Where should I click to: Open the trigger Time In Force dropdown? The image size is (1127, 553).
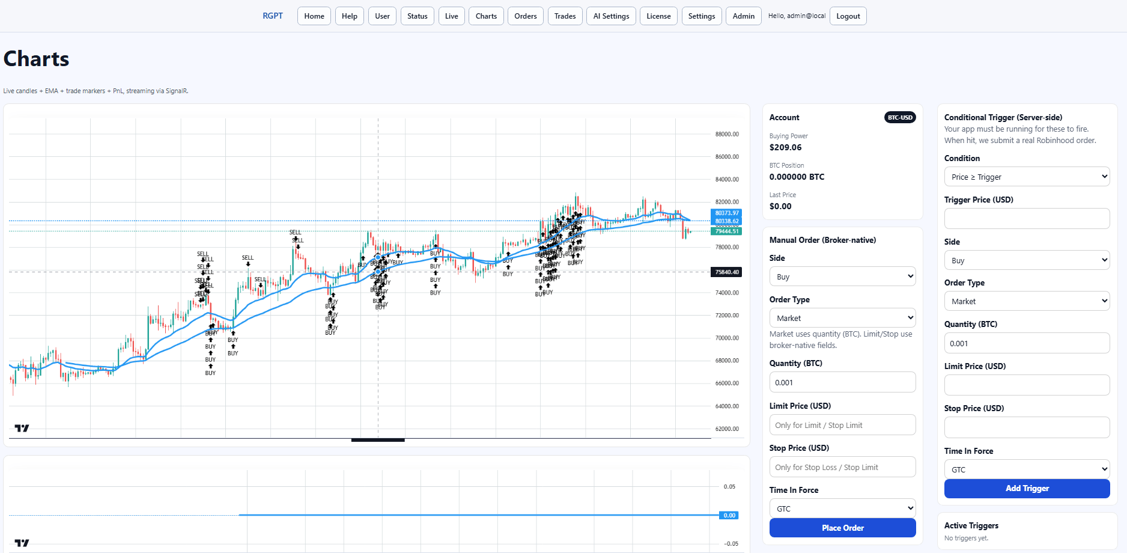(x=1027, y=469)
